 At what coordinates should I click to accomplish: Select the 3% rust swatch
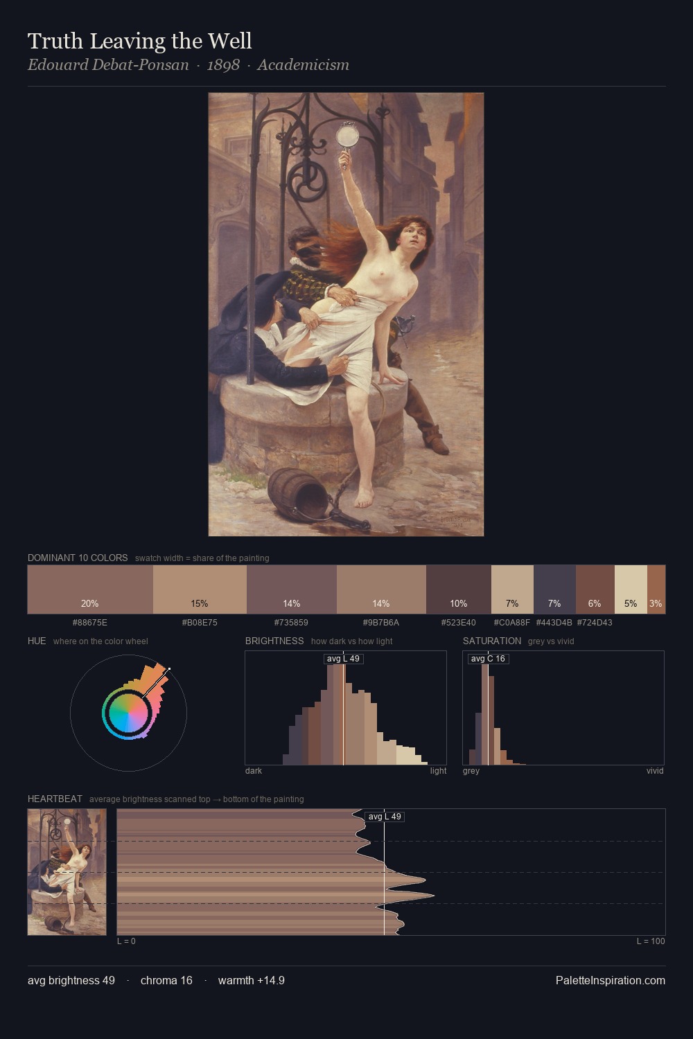tap(656, 589)
